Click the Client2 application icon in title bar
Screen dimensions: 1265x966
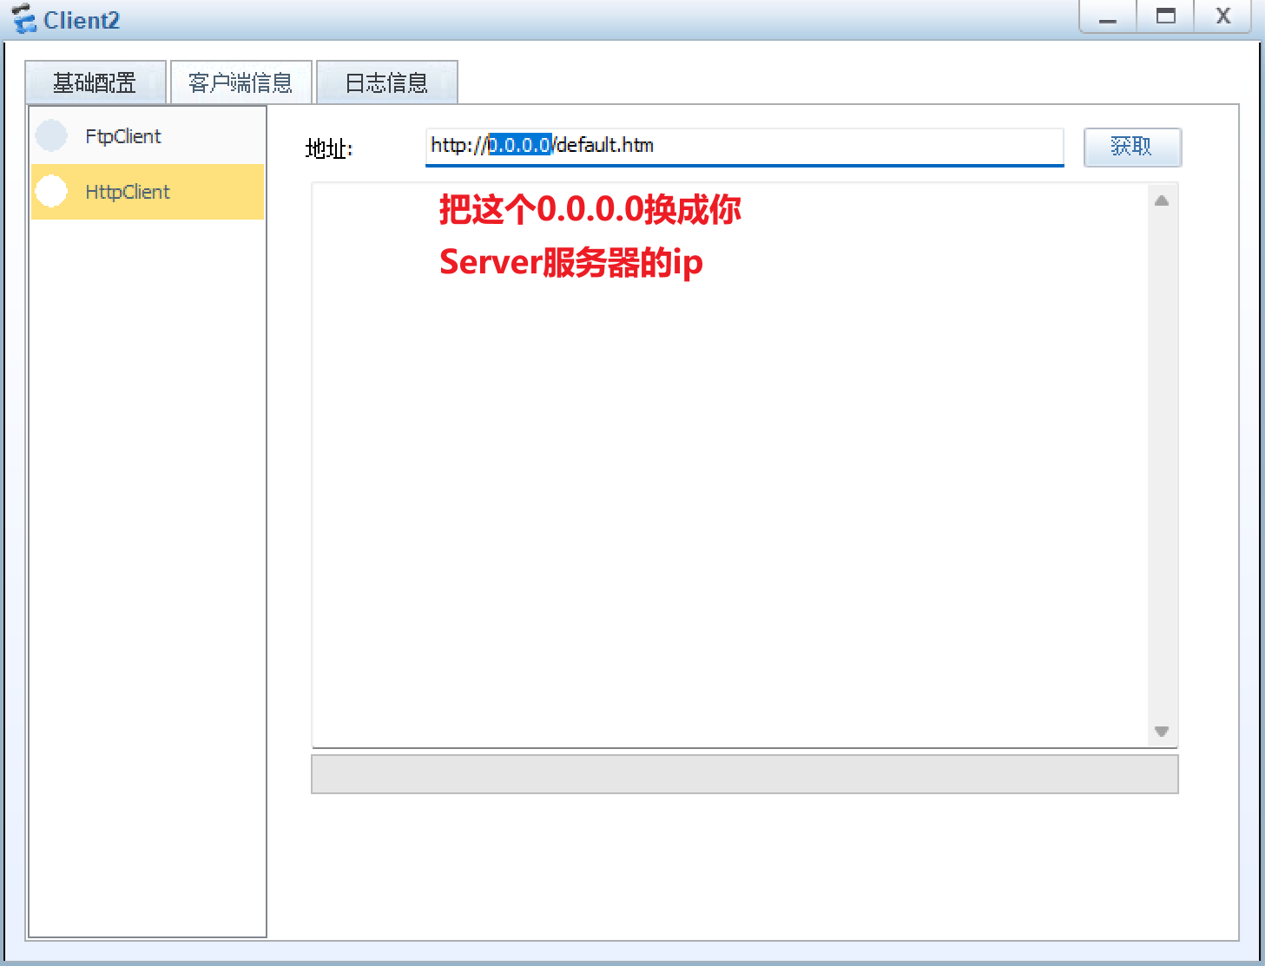(23, 19)
